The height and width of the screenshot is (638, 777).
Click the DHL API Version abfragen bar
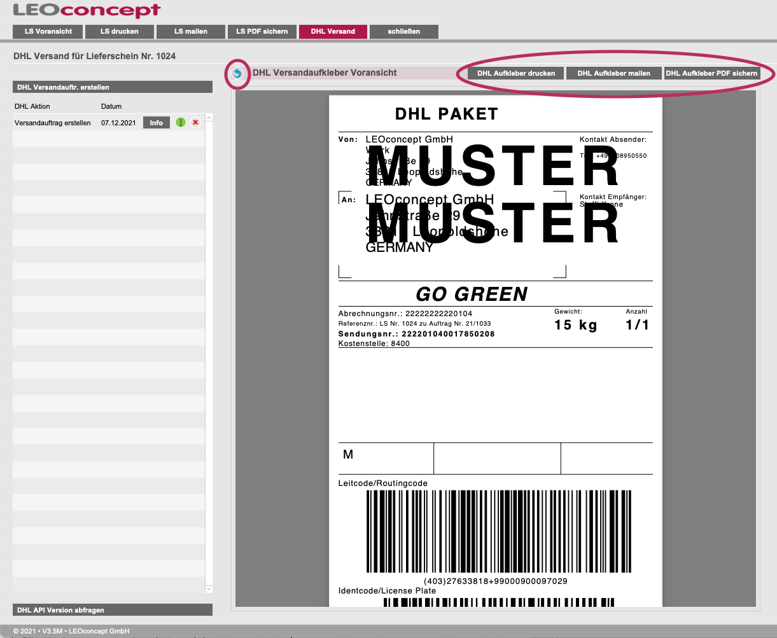click(112, 610)
